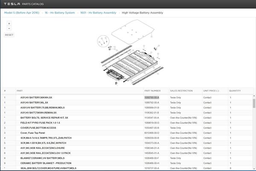Image resolution: width=256 pixels, height=171 pixels.
Task: Select BATTERY BOLTS, SERVICE REPAIR KIT row
Action: [47, 117]
